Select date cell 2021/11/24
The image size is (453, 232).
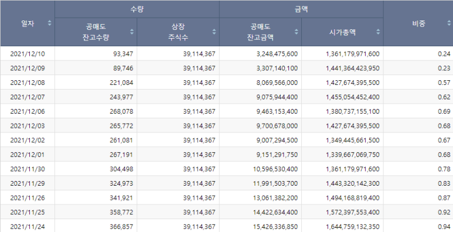click(28, 227)
